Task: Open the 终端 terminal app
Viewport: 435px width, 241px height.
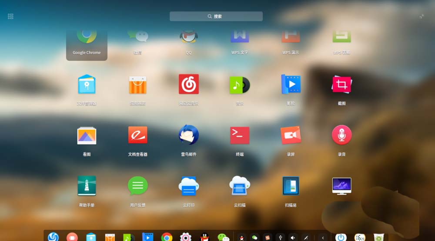Action: tap(240, 135)
